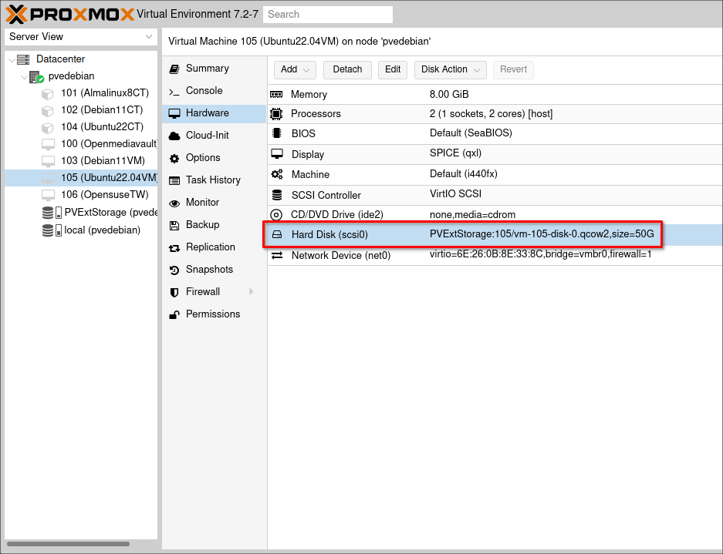Collapse the pvedebian node expander
This screenshot has width=723, height=554.
click(24, 77)
